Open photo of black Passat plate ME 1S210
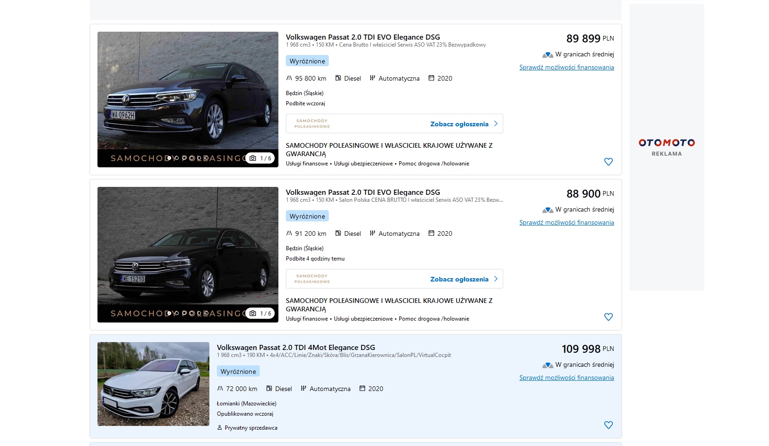The width and height of the screenshot is (769, 446). 188,254
